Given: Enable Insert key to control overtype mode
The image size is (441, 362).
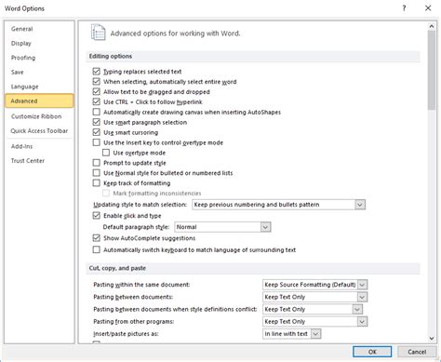Looking at the screenshot, I should (x=97, y=142).
